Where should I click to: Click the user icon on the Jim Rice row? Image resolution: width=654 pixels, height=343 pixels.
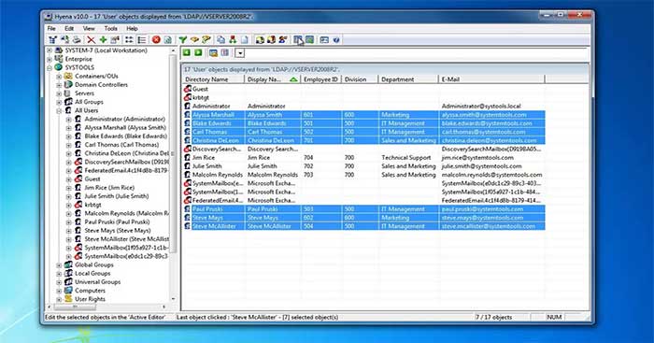pos(187,158)
